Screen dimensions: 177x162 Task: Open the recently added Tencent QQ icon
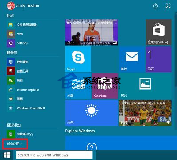pyautogui.click(x=11, y=134)
